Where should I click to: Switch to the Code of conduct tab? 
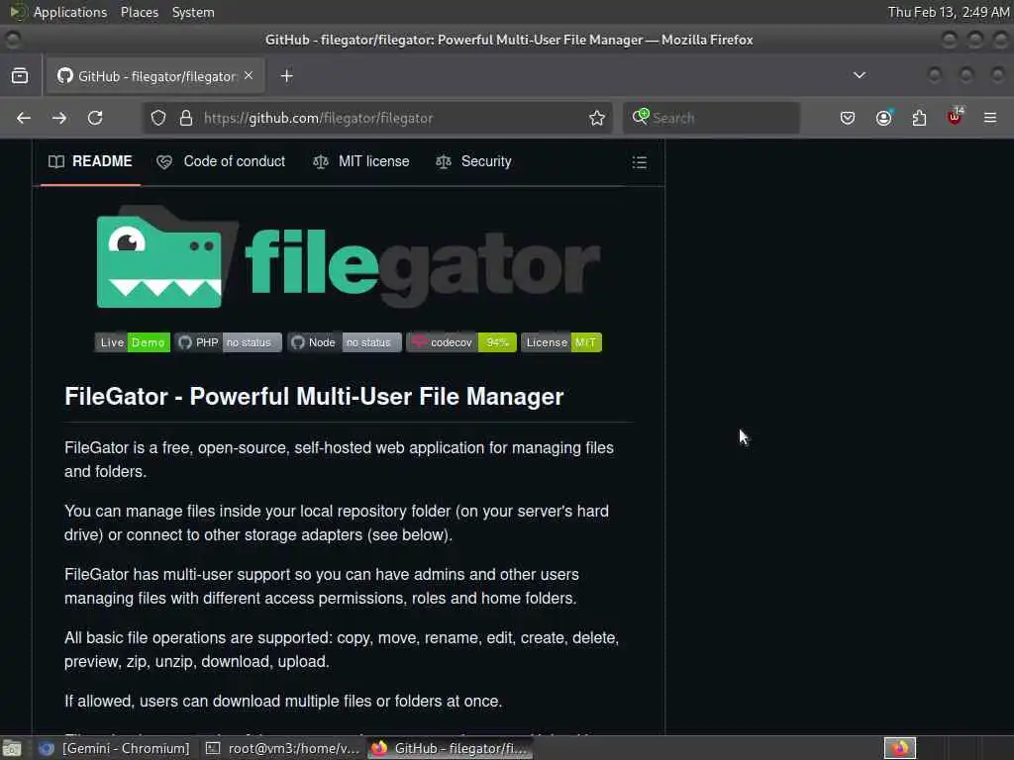click(x=221, y=161)
